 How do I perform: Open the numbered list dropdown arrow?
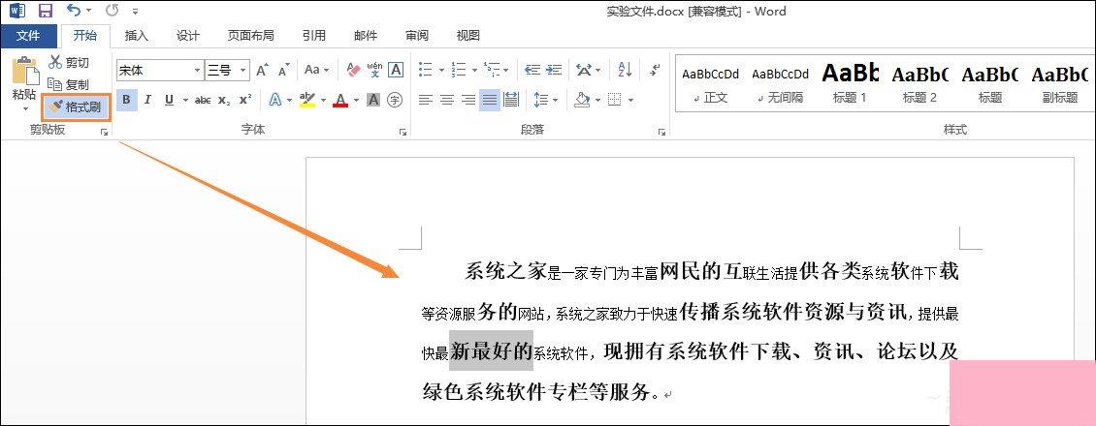point(474,70)
